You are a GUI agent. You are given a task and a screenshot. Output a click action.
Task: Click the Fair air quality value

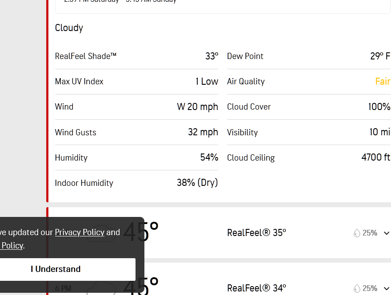[383, 82]
